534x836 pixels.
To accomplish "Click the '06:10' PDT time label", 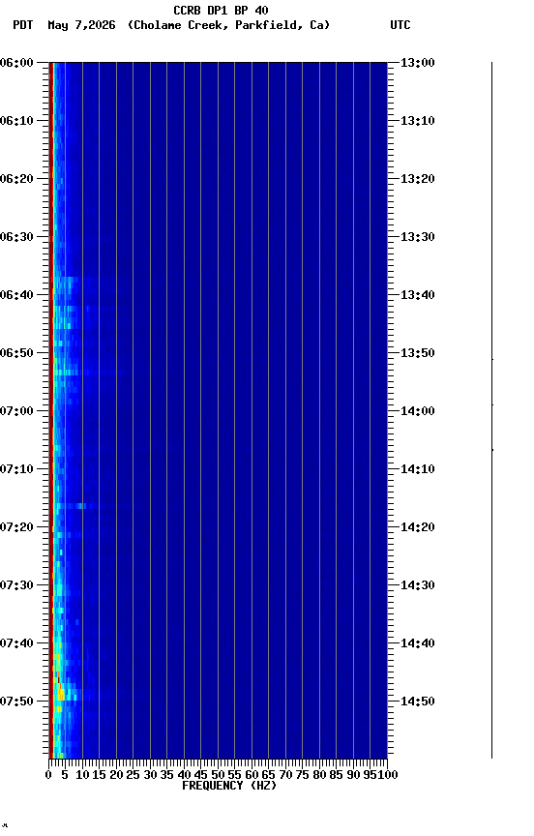I will tap(16, 121).
